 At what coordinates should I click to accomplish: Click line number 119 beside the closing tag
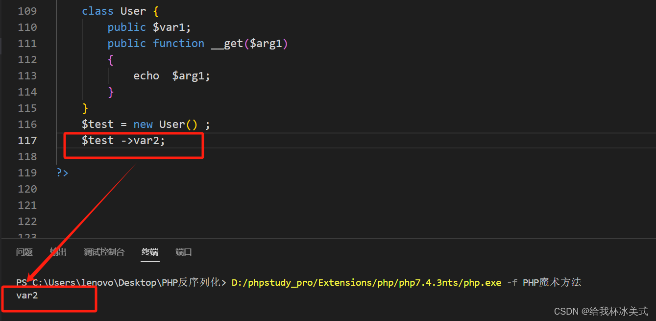point(27,173)
